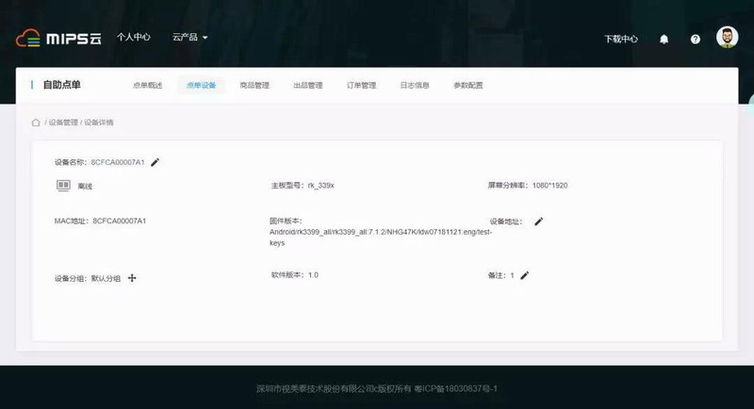Edit the device name with pencil icon
The image size is (754, 409).
click(x=156, y=162)
